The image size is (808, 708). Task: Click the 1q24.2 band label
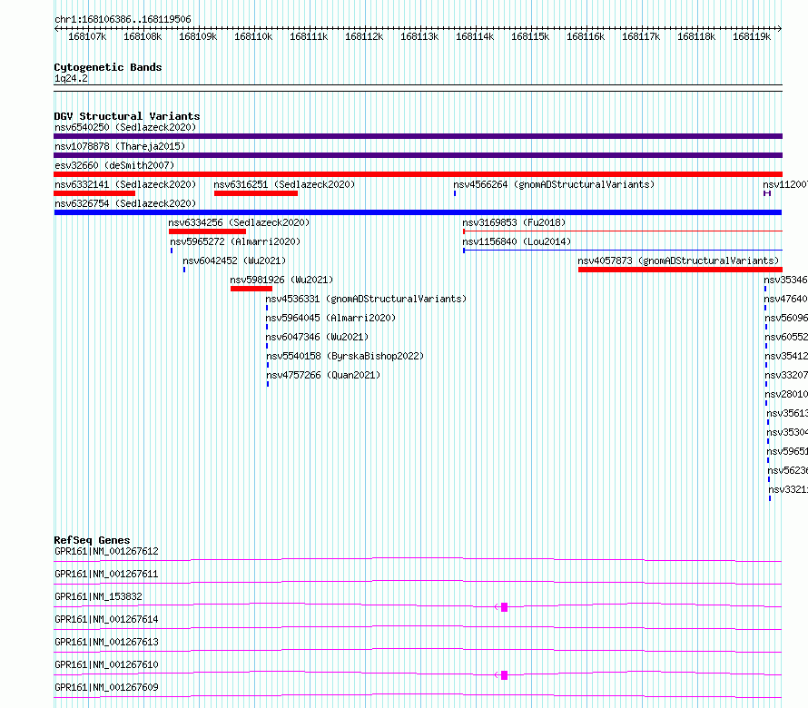click(71, 78)
